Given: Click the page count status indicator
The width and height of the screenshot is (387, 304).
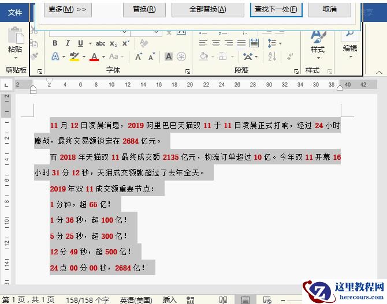Looking at the screenshot, I should tap(28, 300).
